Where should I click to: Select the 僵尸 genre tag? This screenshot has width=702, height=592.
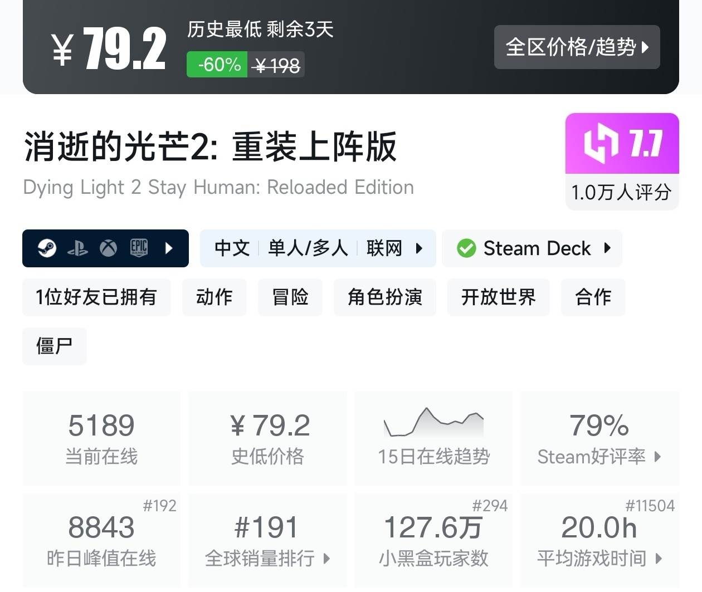(55, 346)
